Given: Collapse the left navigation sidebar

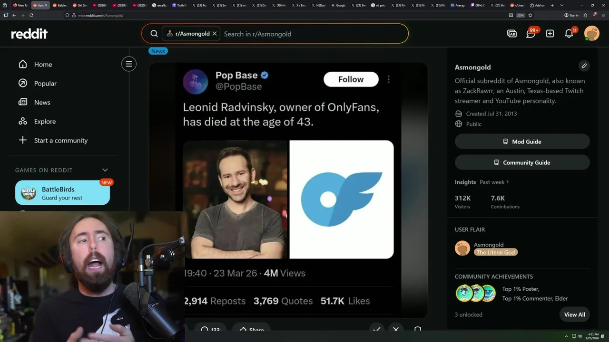Looking at the screenshot, I should tap(128, 64).
